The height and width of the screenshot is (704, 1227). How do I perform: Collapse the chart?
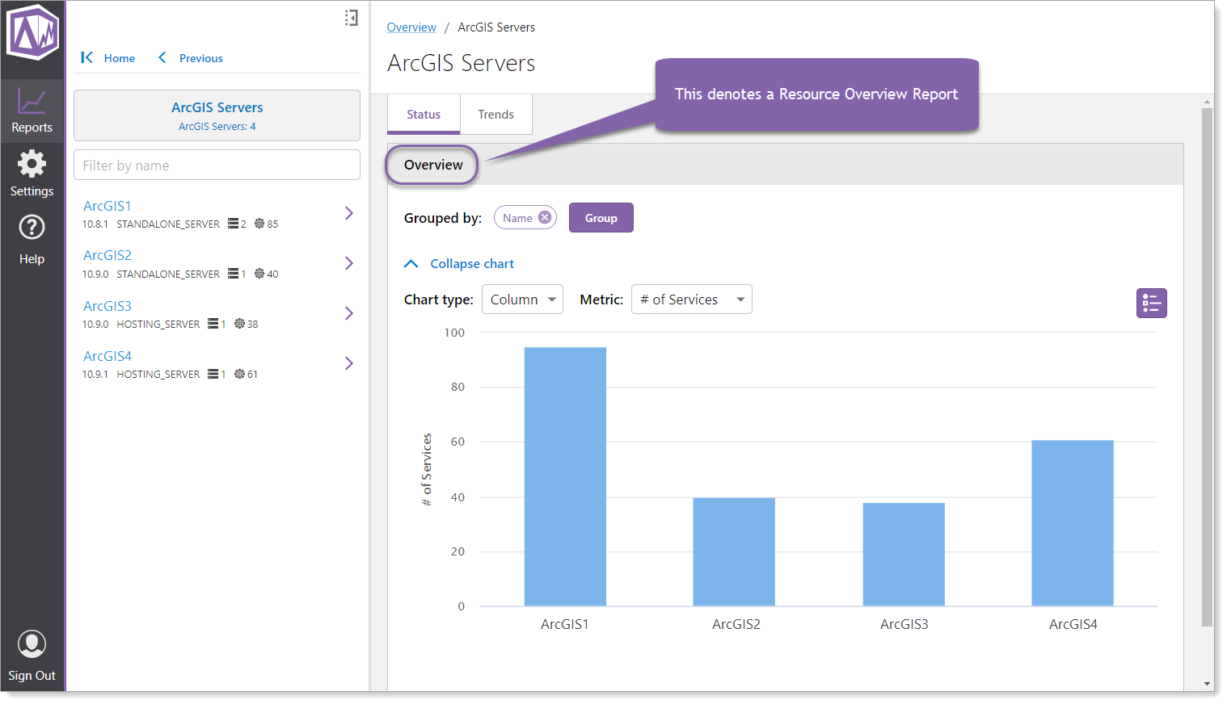tap(458, 263)
